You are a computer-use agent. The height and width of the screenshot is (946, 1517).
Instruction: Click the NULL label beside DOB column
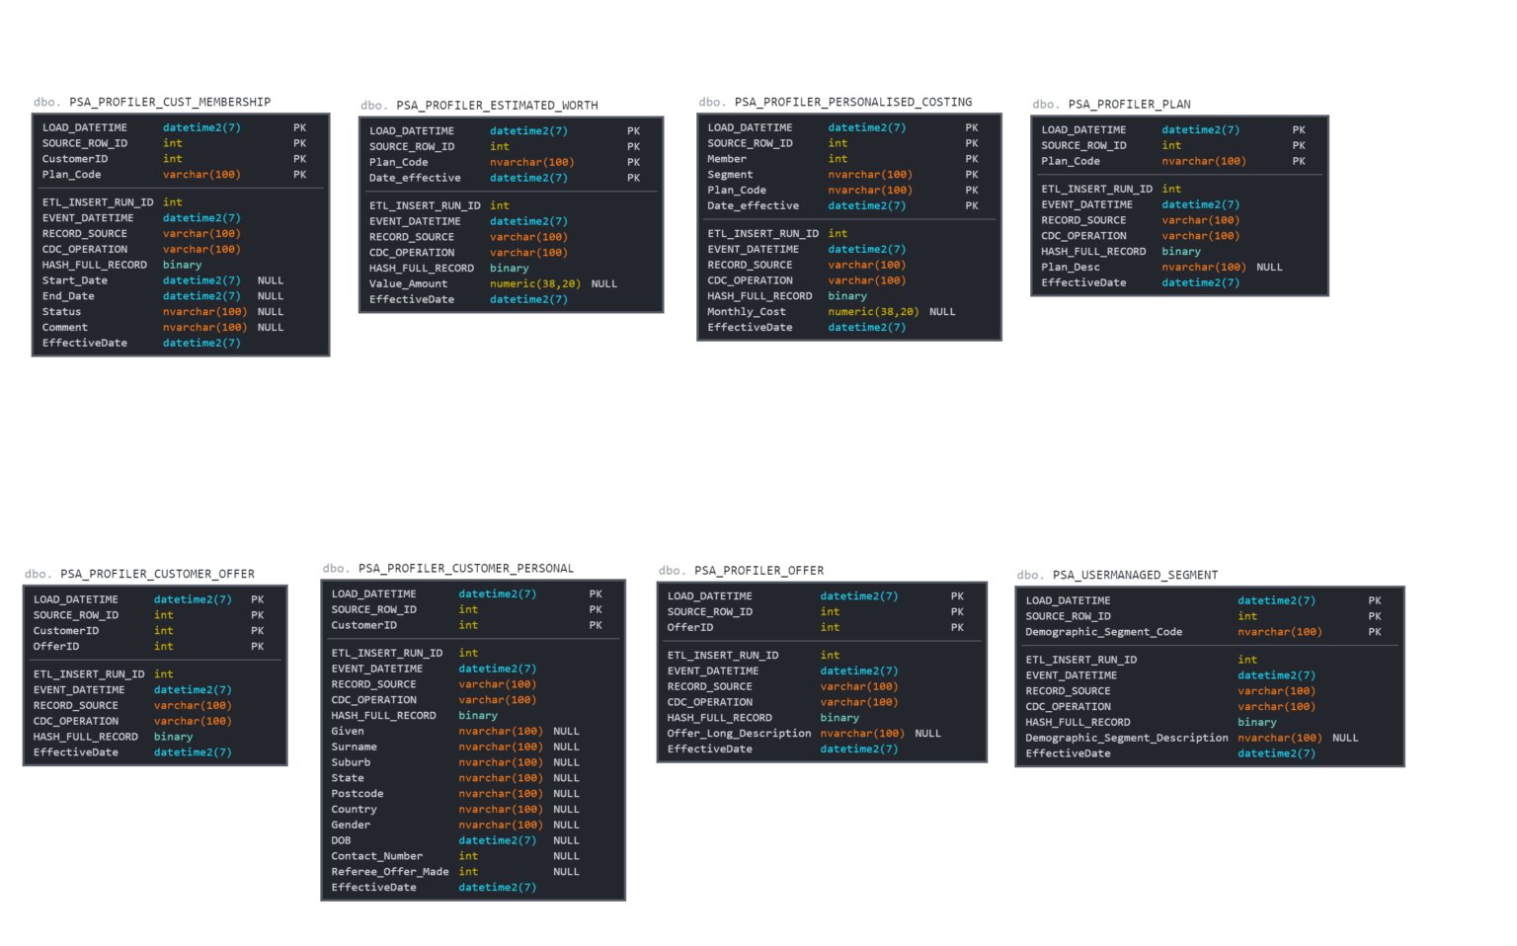(x=566, y=839)
